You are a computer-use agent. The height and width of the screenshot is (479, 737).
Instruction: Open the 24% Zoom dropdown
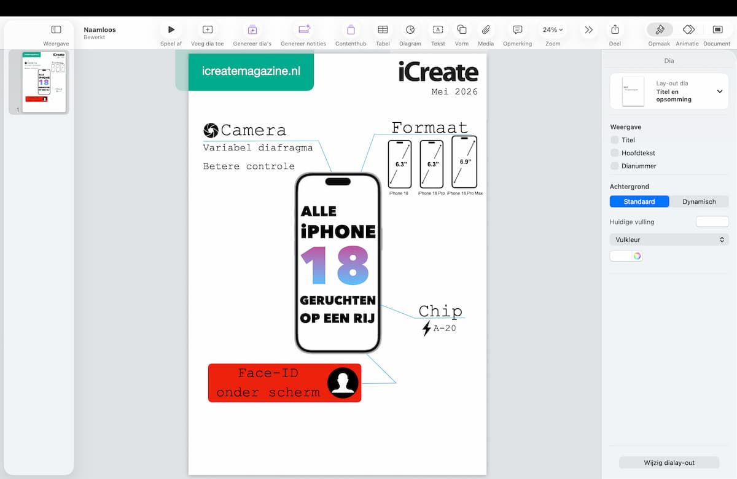click(553, 29)
